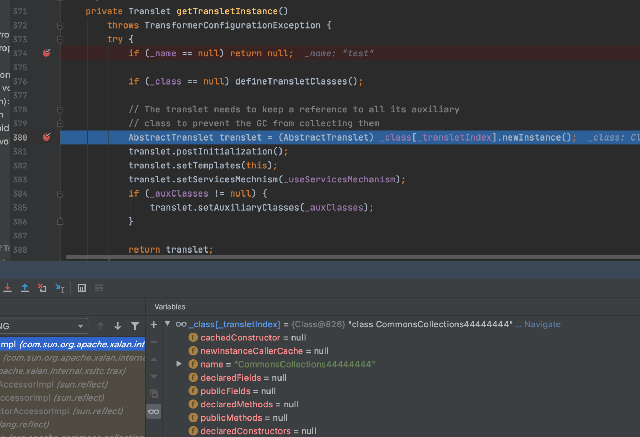The width and height of the screenshot is (640, 437).
Task: Move watch up in Variables panel
Action: tap(154, 359)
